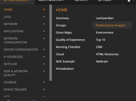Viewport: 136px width, 101px height.
Task: Open DEVICE TRACKER category
Action: 15,90
